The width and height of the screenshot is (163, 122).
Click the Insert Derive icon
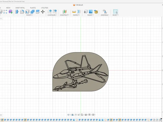[x=86, y=12]
